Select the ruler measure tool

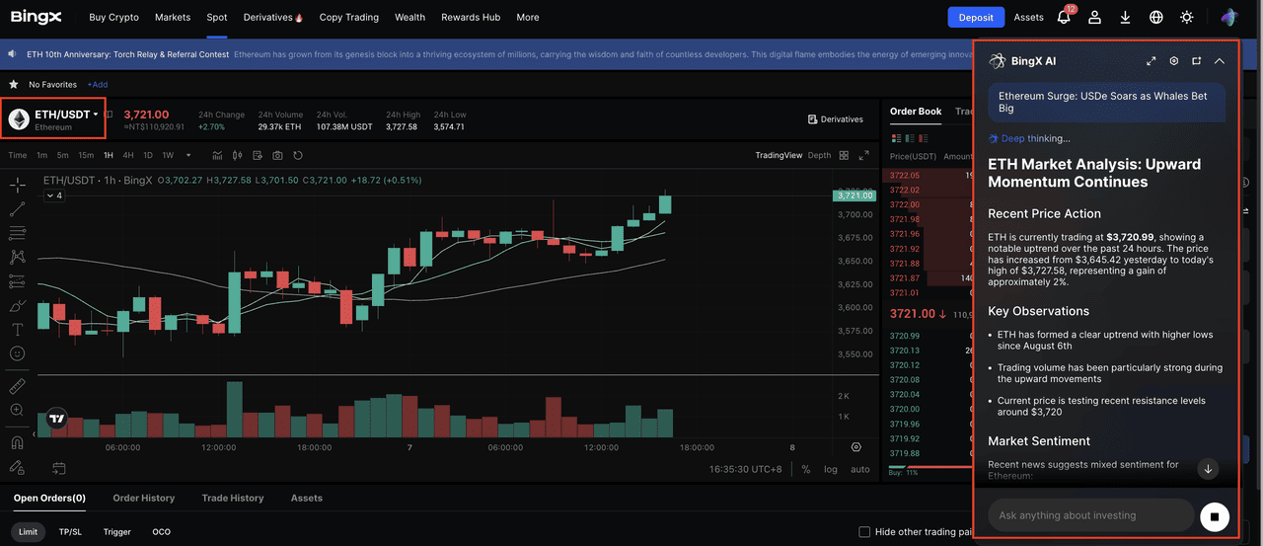click(x=17, y=385)
